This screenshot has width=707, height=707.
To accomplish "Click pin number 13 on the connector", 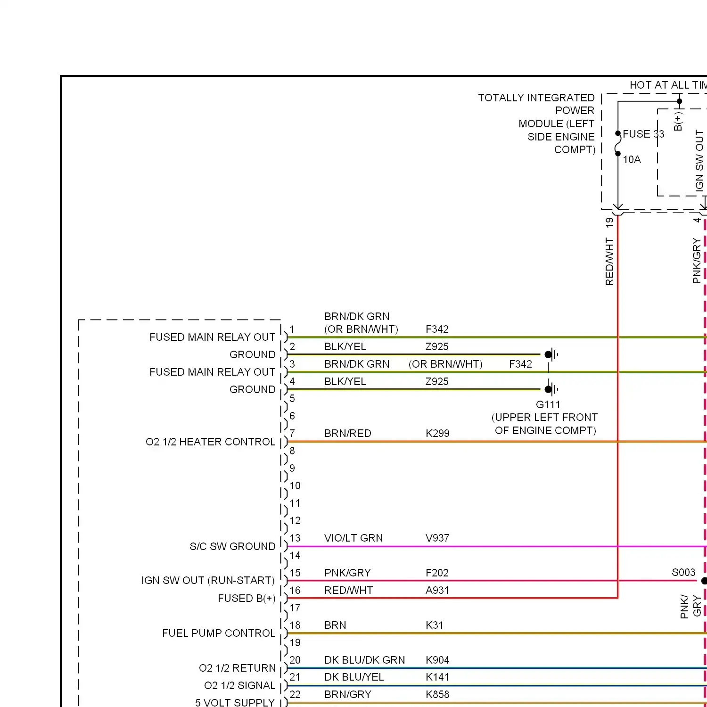I will click(x=295, y=538).
